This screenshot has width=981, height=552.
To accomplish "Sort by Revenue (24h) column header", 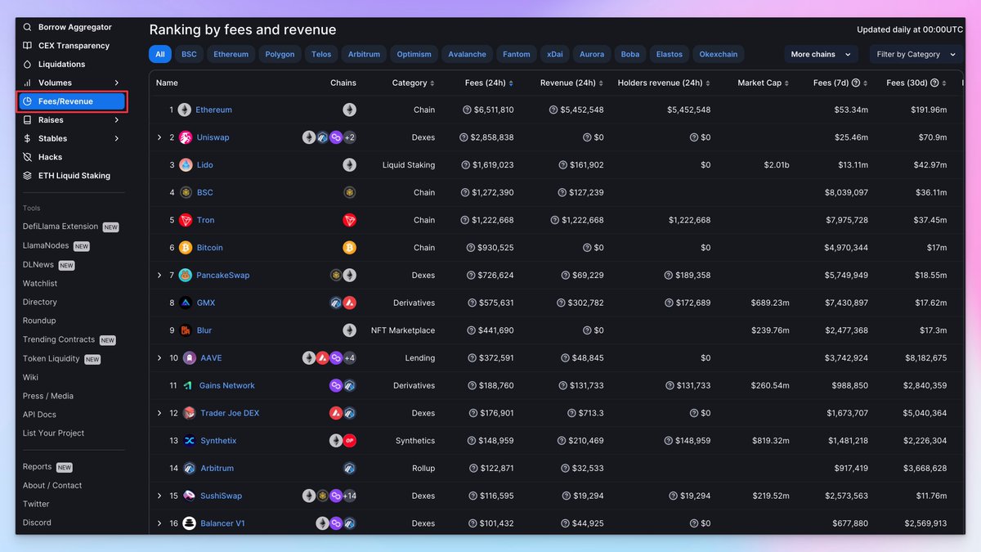I will [x=571, y=83].
